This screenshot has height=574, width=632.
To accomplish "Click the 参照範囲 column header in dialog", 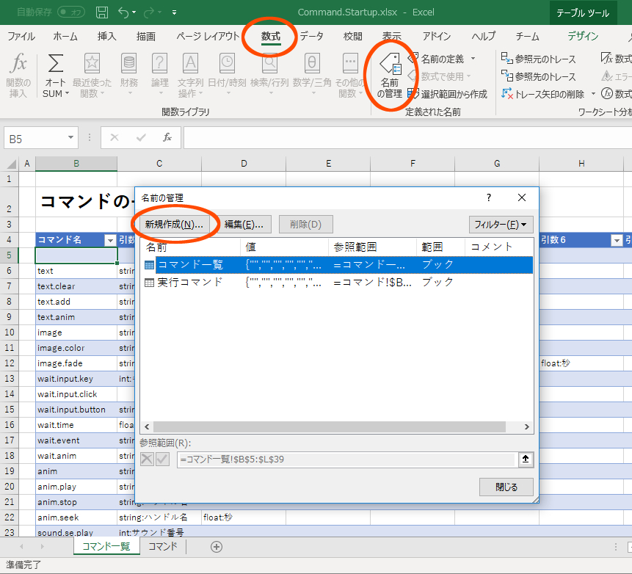I will [x=372, y=247].
